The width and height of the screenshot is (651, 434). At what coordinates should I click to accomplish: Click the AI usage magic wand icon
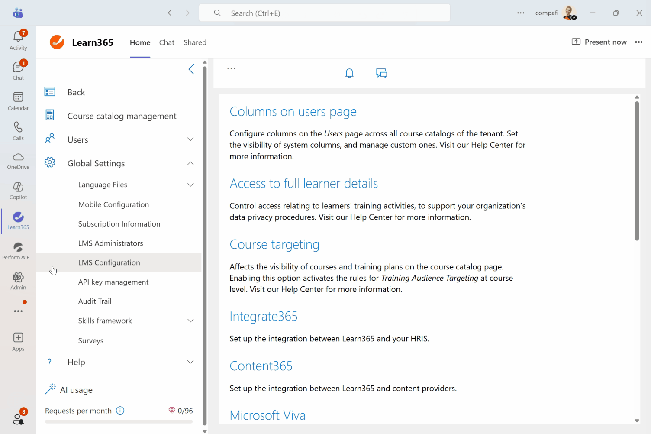point(51,389)
